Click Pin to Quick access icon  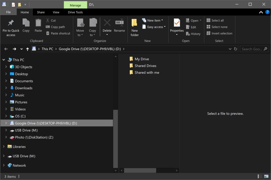click(11, 23)
